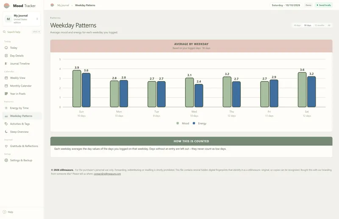Screen dimensions: 339x219
Task: Click the Saved locally status badge
Action: pyautogui.click(x=324, y=5)
